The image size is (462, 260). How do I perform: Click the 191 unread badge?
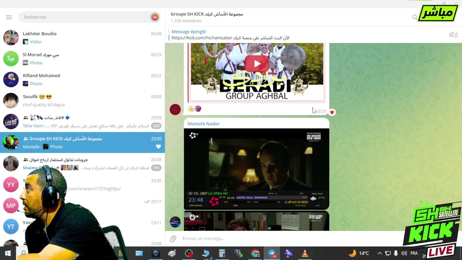tap(156, 168)
